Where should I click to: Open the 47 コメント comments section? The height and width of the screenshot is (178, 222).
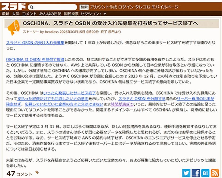click(x=19, y=174)
